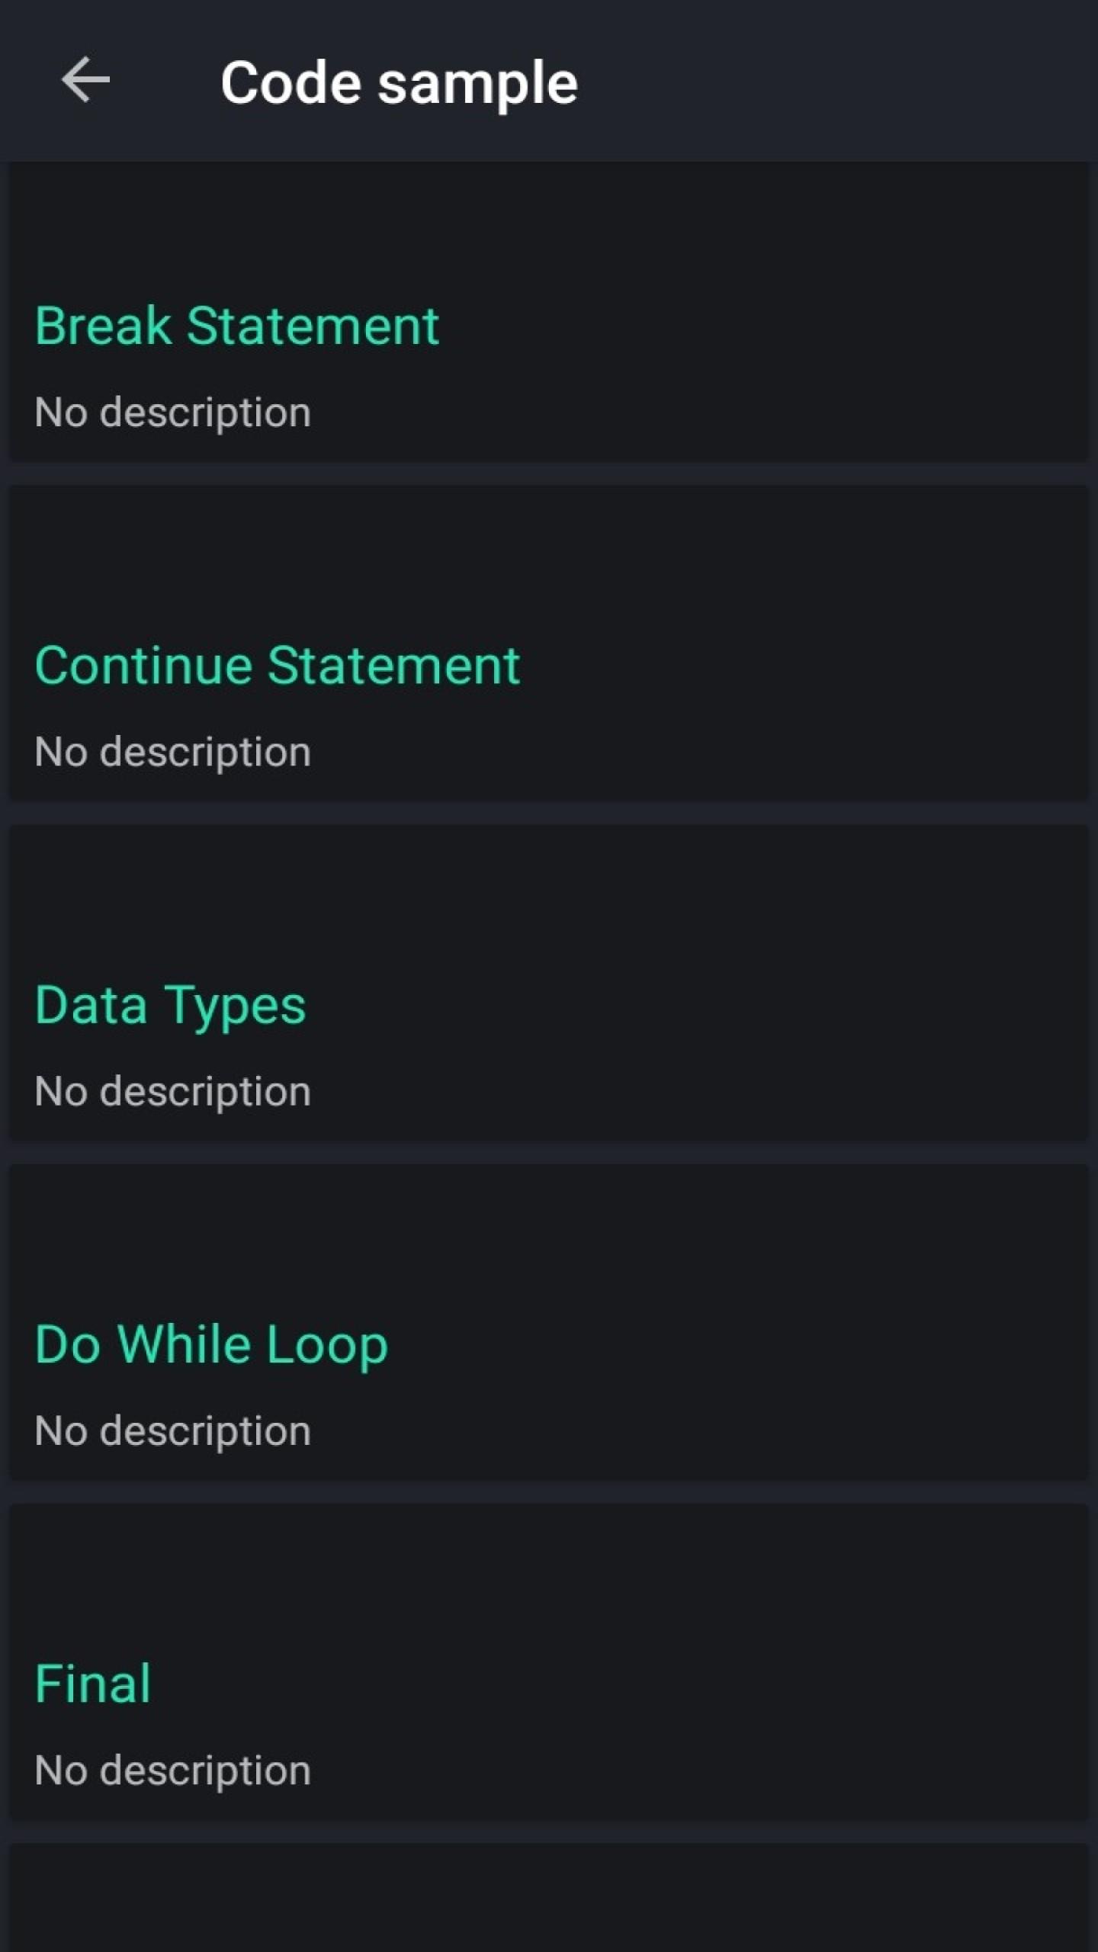Tap the partially visible card below Final

point(549,1899)
